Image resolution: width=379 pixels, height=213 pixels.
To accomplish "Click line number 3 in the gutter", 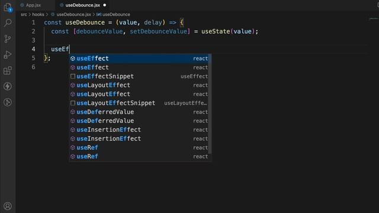I will 33,40.
